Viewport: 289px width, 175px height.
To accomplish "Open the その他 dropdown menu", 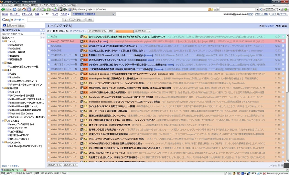I will (x=65, y=14).
